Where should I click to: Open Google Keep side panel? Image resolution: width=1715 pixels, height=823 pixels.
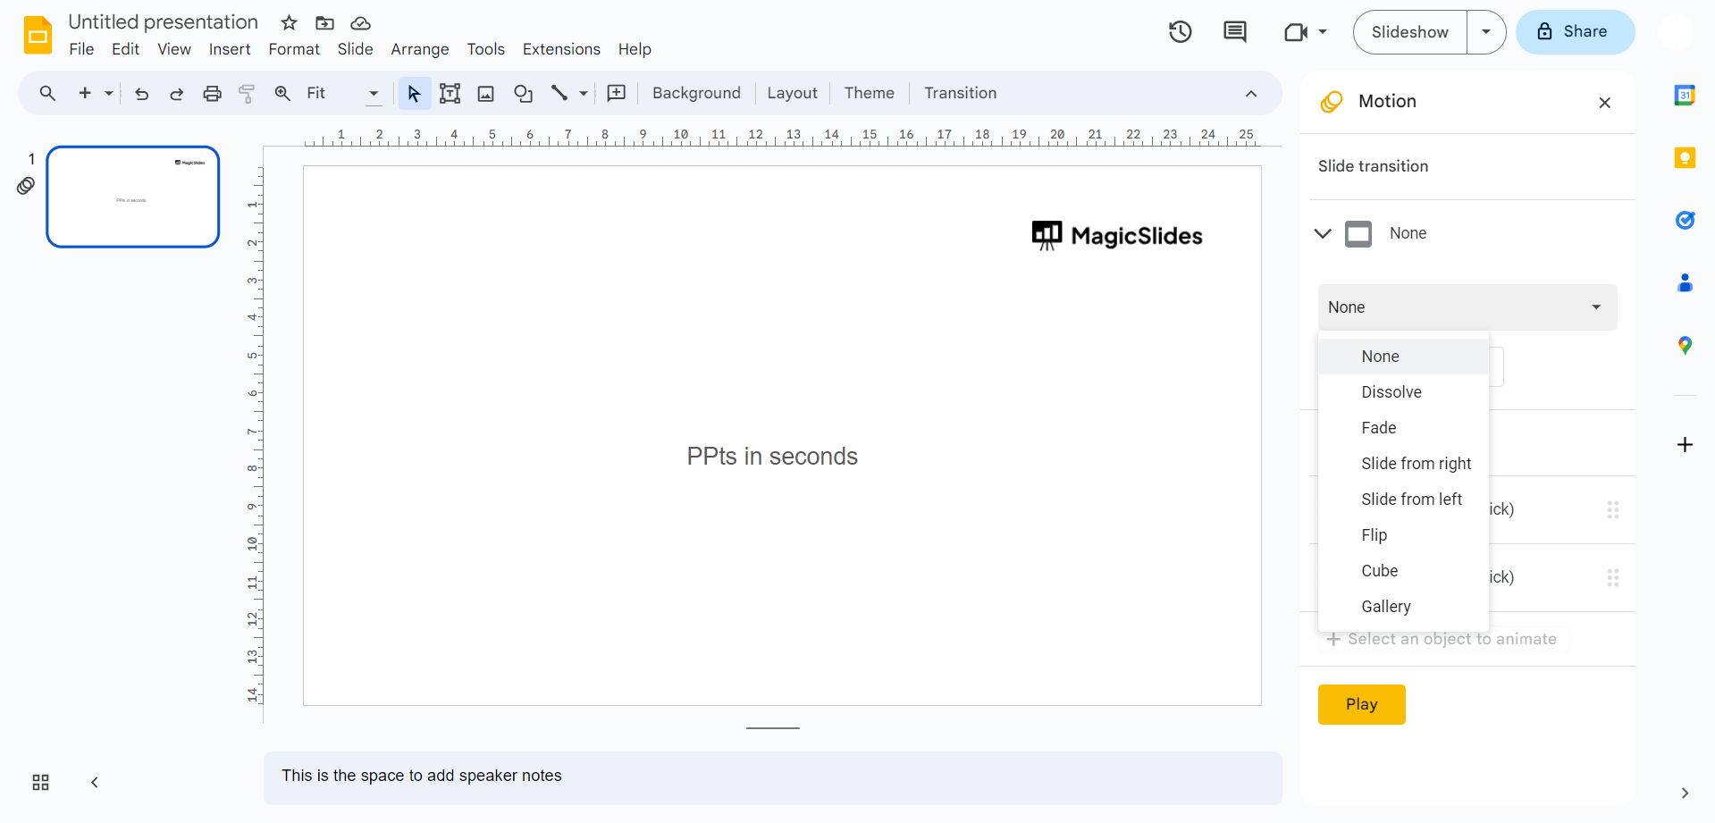1685,158
